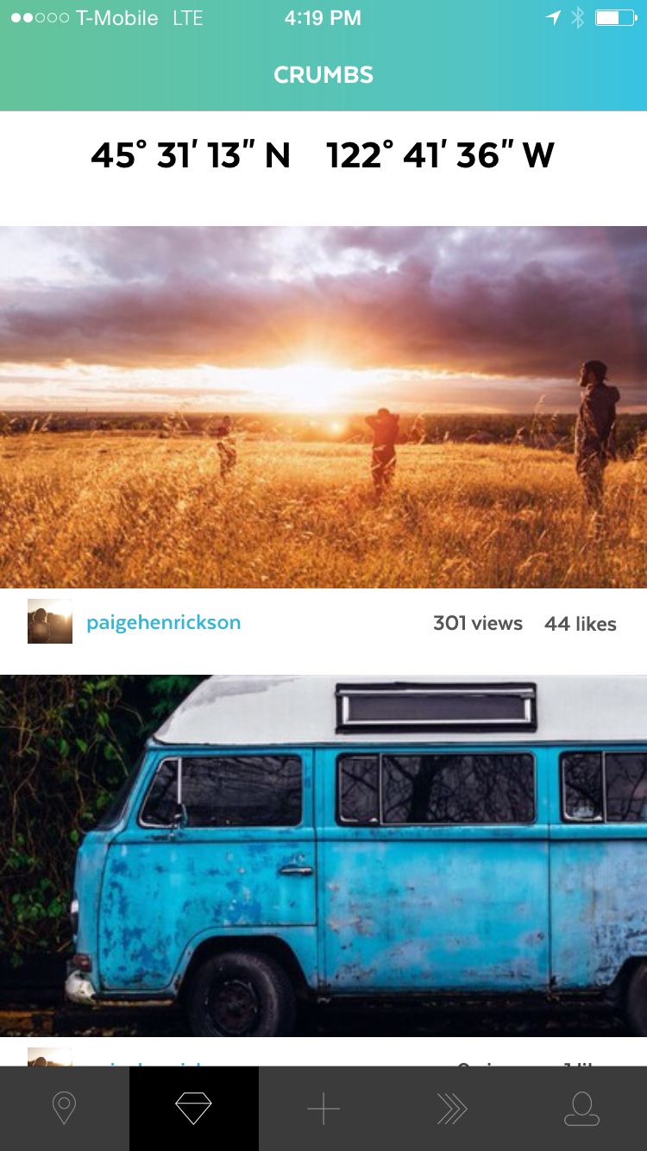Viewport: 647px width, 1151px height.
Task: Tap the battery indicator in status bar
Action: click(615, 18)
